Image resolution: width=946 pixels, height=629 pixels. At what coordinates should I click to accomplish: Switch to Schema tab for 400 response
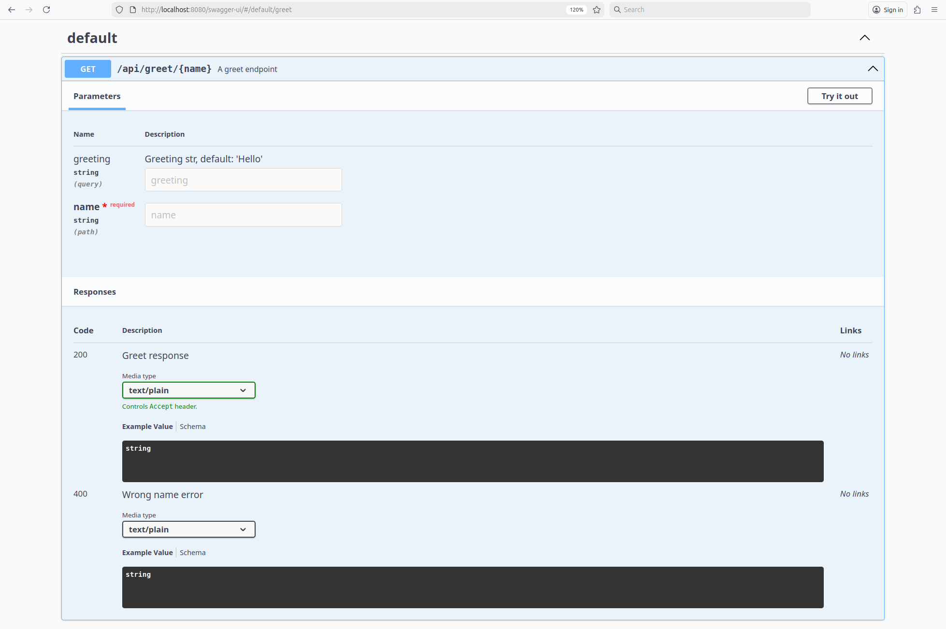tap(192, 553)
